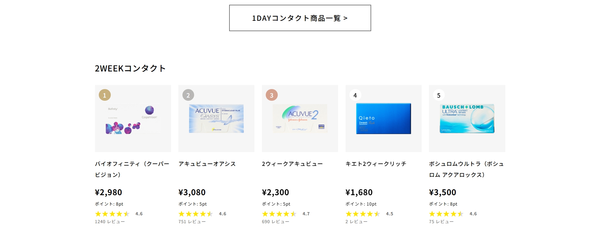
Task: Open the キエト2ウィークリッチ product link
Action: click(376, 164)
